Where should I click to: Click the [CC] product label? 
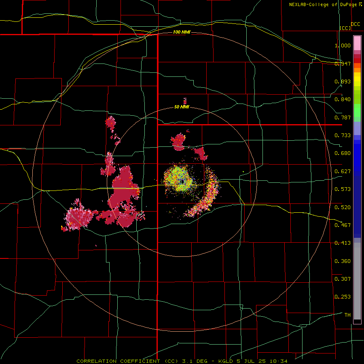pos(345,28)
